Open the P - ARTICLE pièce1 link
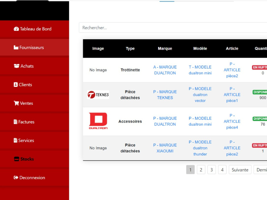This screenshot has height=200, width=267. point(232,95)
